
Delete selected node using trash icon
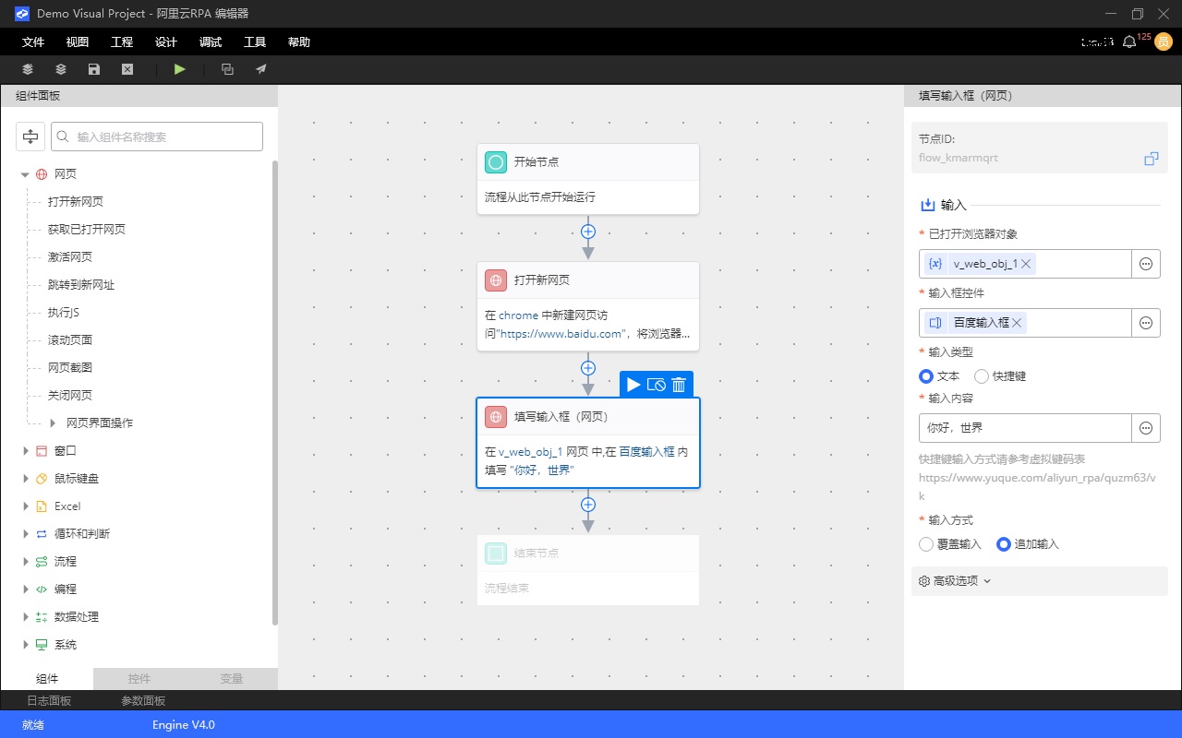click(x=679, y=385)
